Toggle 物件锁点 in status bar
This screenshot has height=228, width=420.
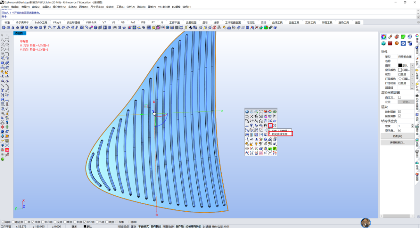(156, 226)
